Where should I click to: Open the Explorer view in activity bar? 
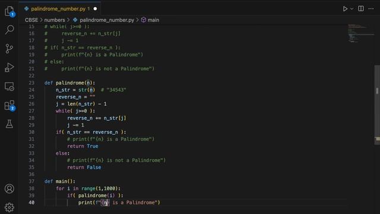point(9,11)
